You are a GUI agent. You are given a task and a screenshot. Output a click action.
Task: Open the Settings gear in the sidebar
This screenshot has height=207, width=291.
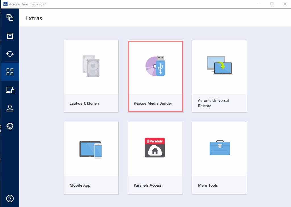(10, 126)
